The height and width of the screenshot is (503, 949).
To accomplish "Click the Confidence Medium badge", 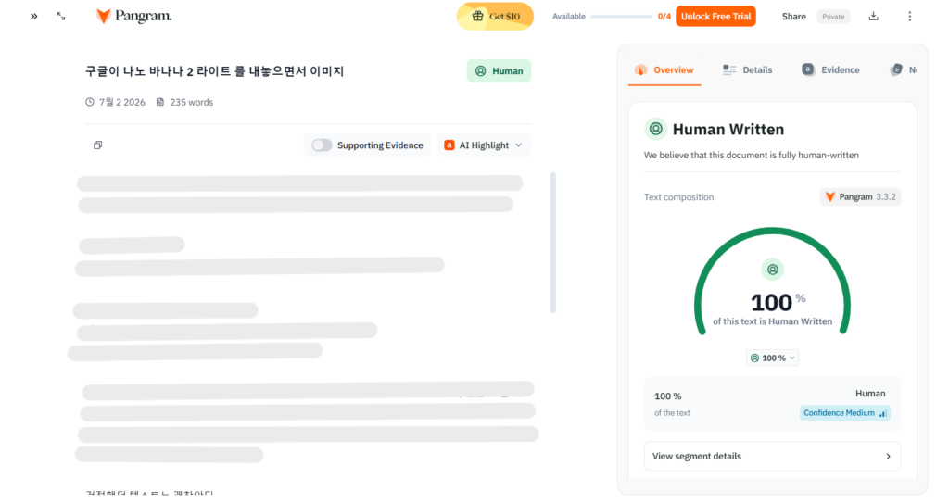I will click(845, 413).
